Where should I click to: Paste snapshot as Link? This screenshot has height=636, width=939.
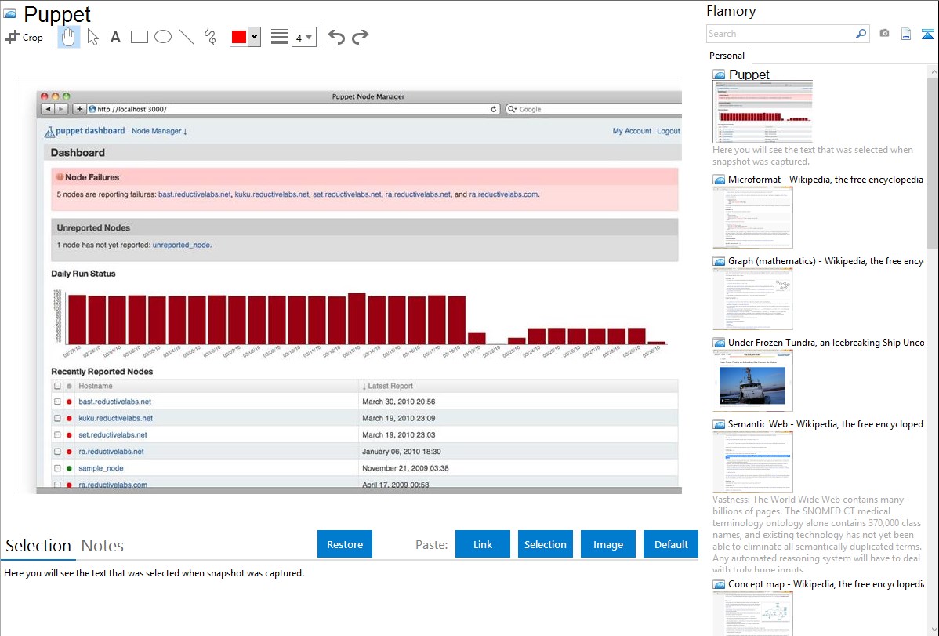tap(483, 544)
